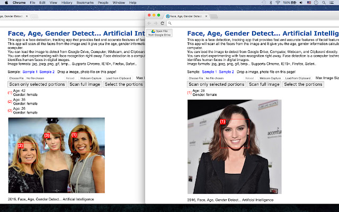Open US flag input source menu
The height and width of the screenshot is (212, 339).
pyautogui.click(x=309, y=3)
